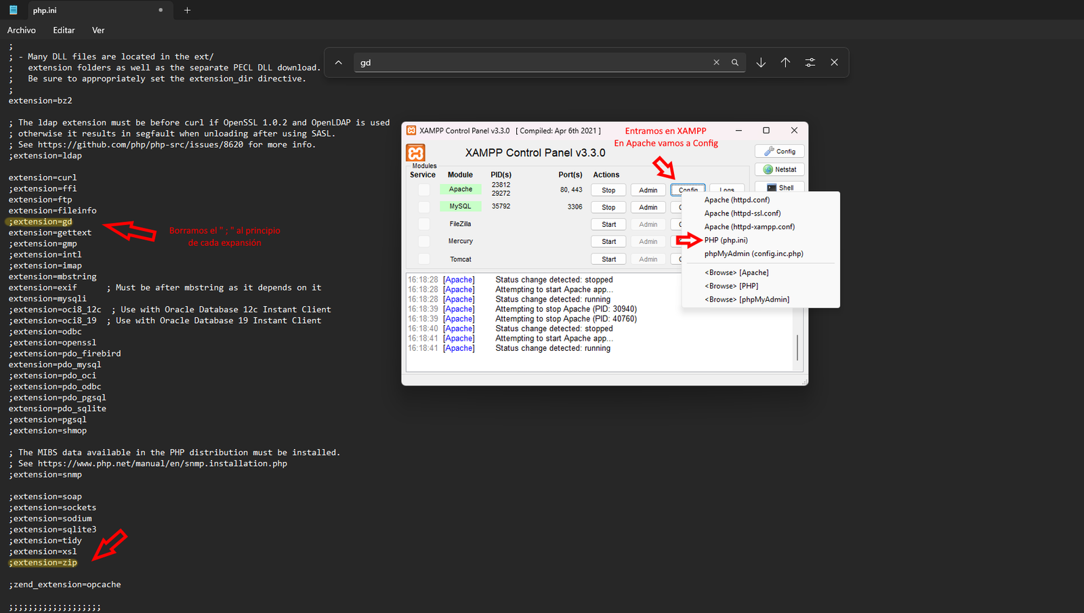
Task: Minimize the XAMPP Control Panel window
Action: pyautogui.click(x=738, y=131)
